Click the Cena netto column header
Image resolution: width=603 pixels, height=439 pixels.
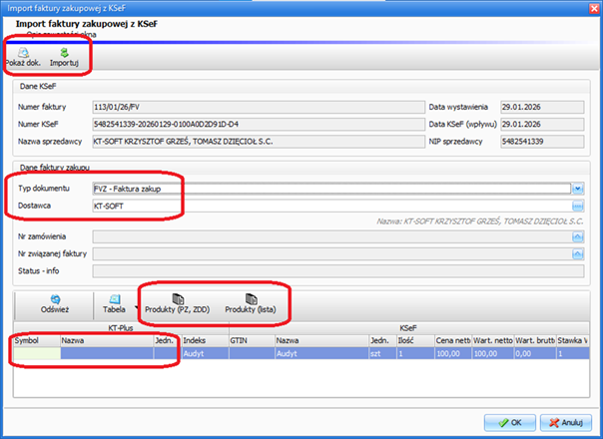pos(453,340)
